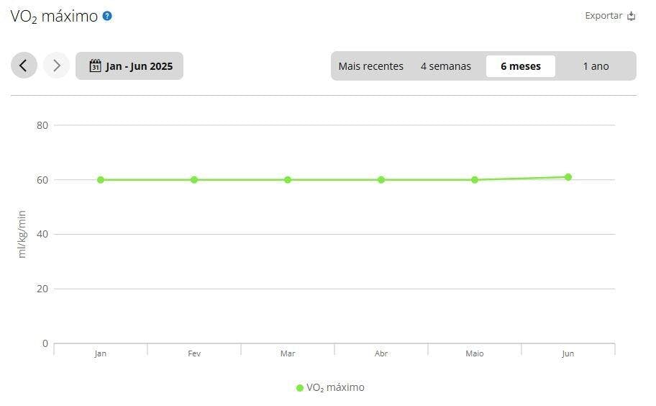Select the Maio data point on chart
The height and width of the screenshot is (406, 656).
(475, 180)
